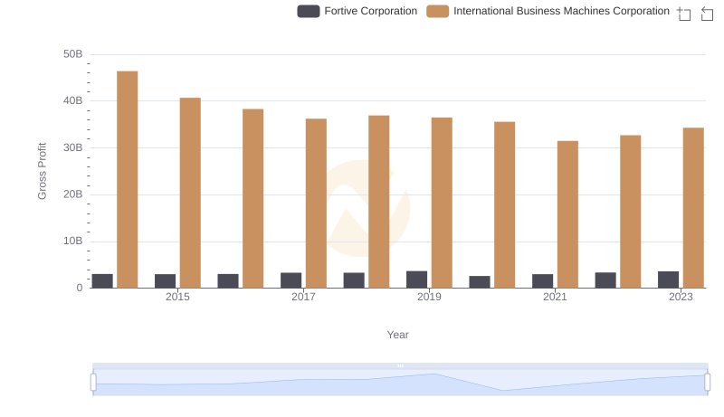The image size is (724, 417).
Task: Click the 10B y-axis tick label
Action: 73,241
